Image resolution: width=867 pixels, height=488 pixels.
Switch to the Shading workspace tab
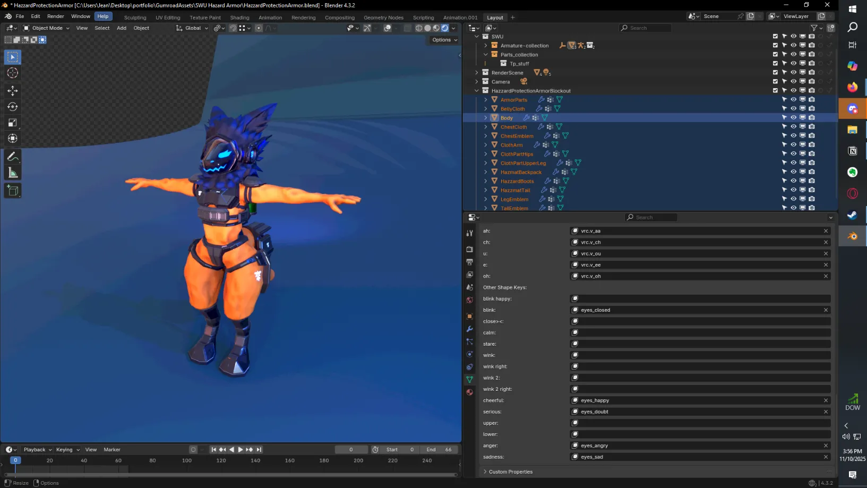(x=239, y=18)
